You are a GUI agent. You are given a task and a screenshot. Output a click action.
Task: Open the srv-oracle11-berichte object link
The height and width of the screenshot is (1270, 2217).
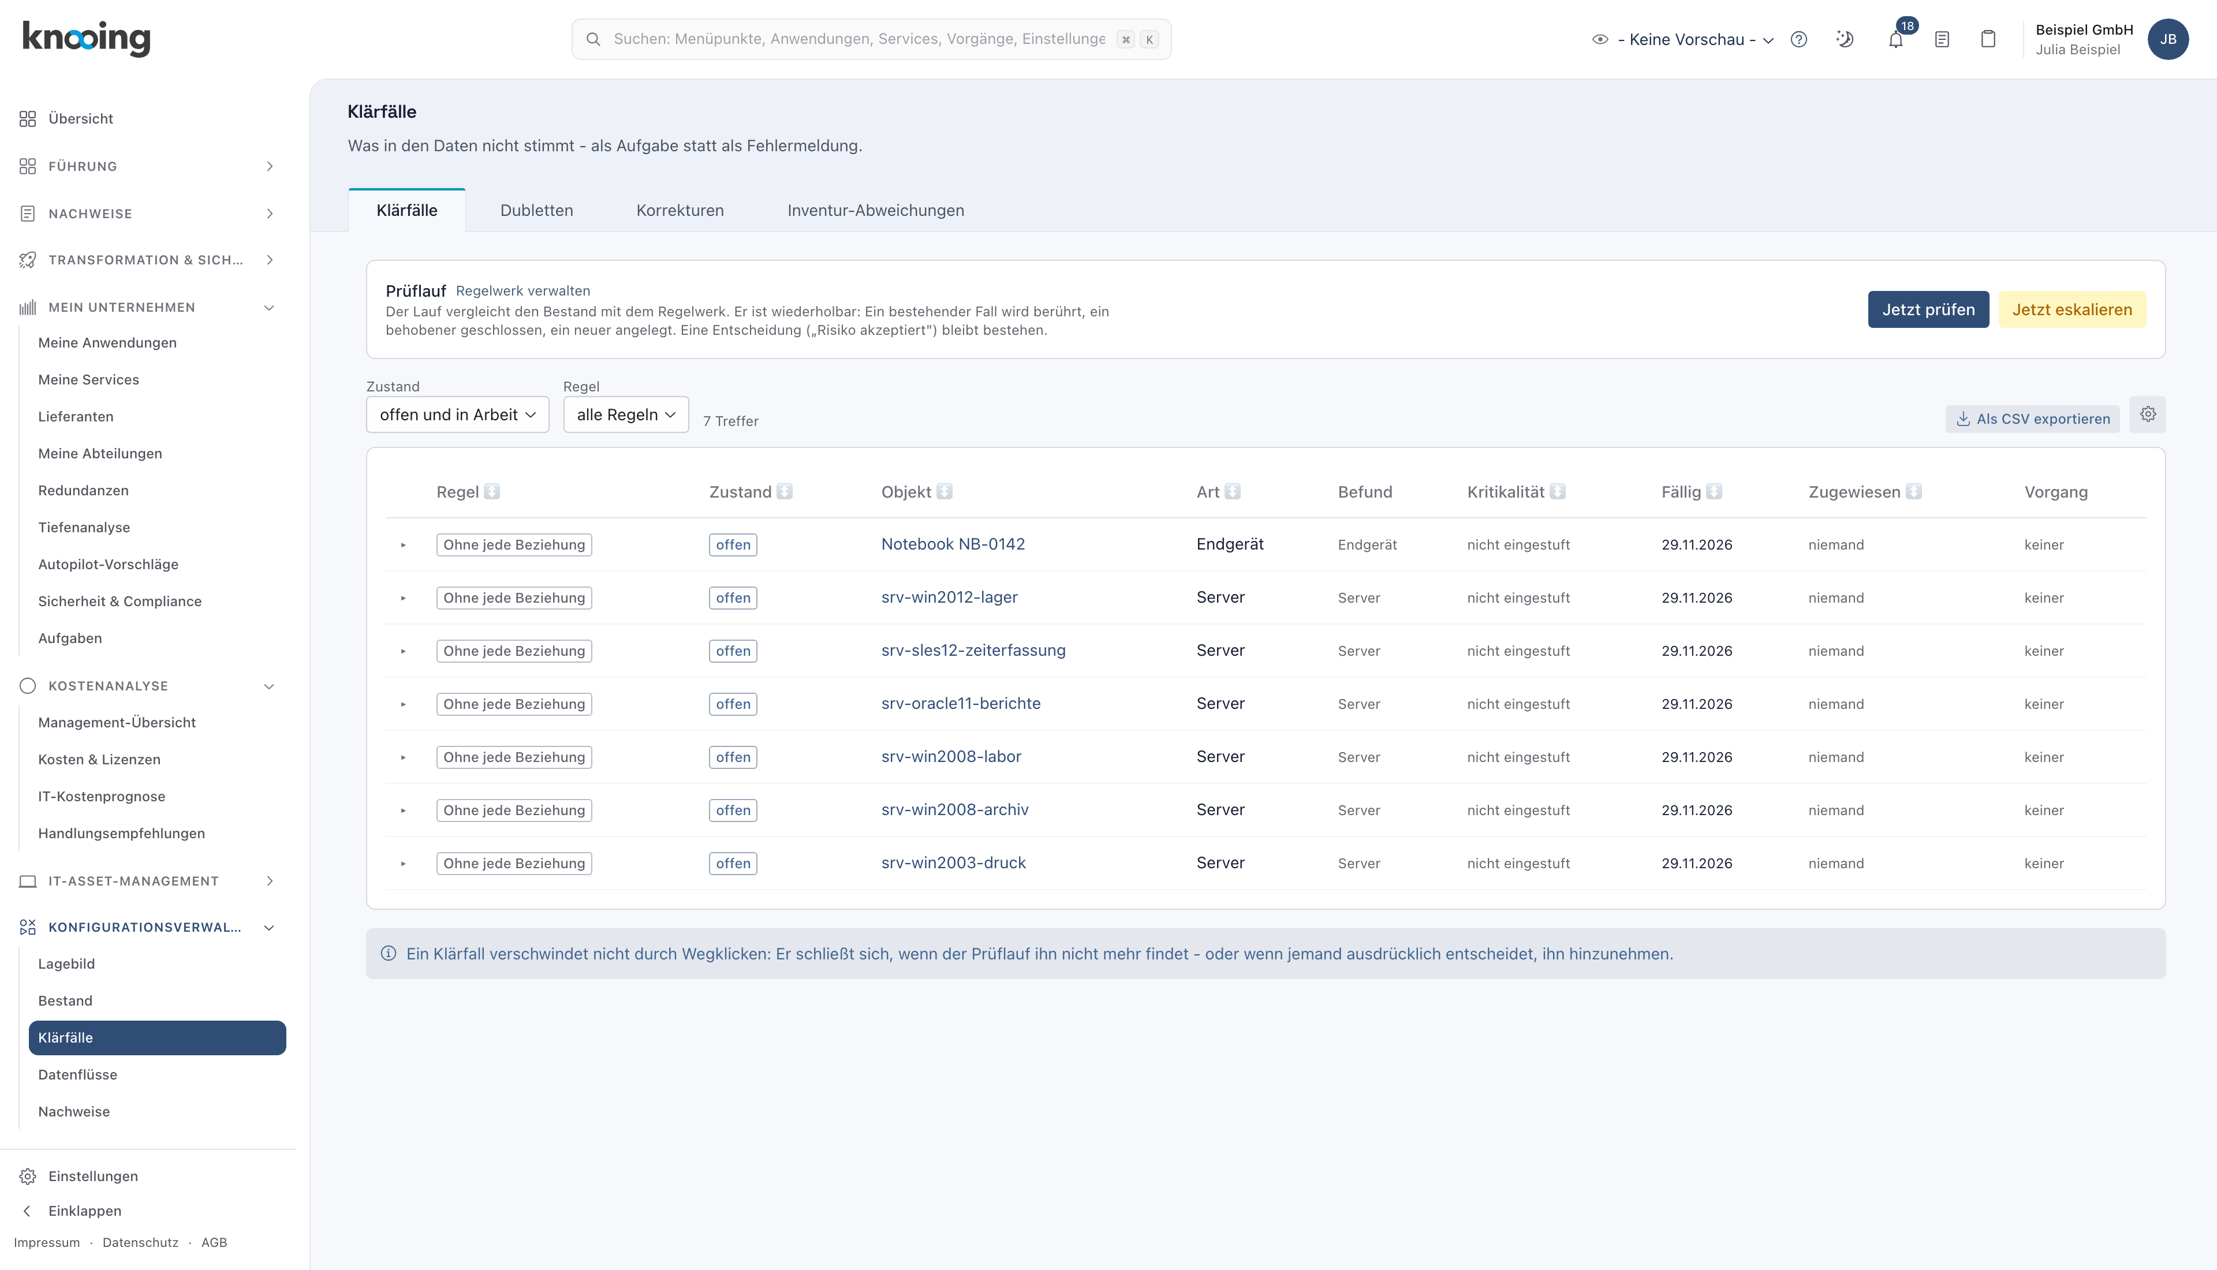[x=961, y=704]
